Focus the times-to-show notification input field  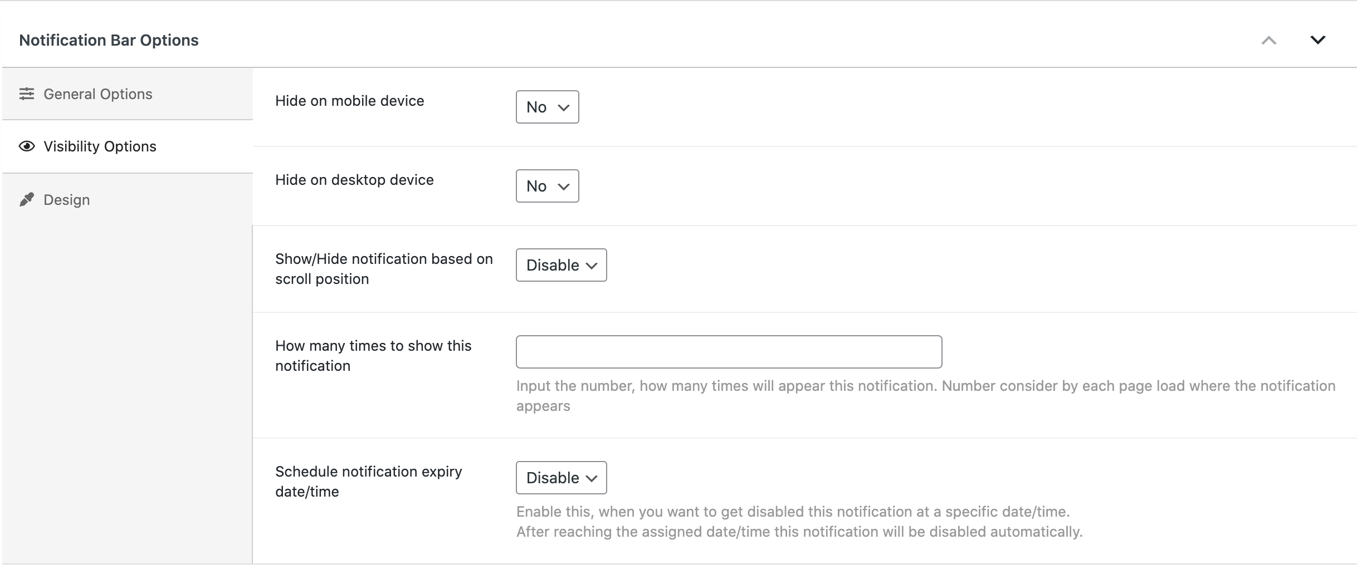tap(729, 352)
